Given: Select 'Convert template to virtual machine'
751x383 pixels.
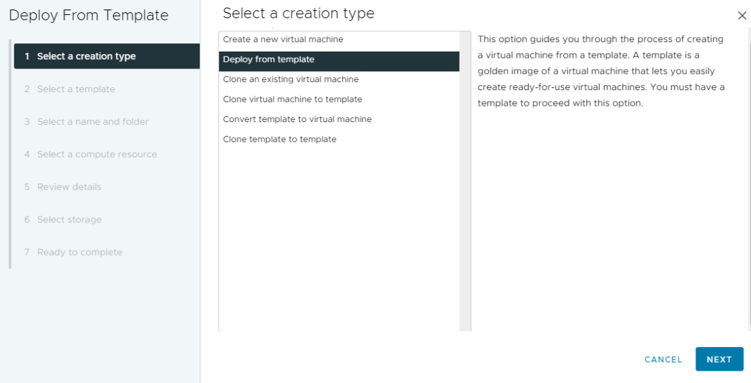Looking at the screenshot, I should 339,119.
